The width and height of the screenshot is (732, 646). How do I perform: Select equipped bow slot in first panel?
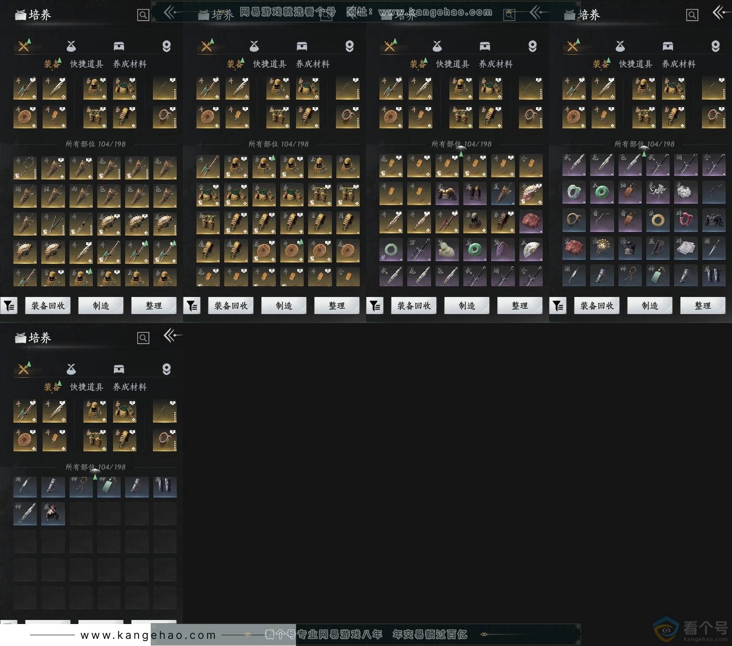click(x=165, y=88)
